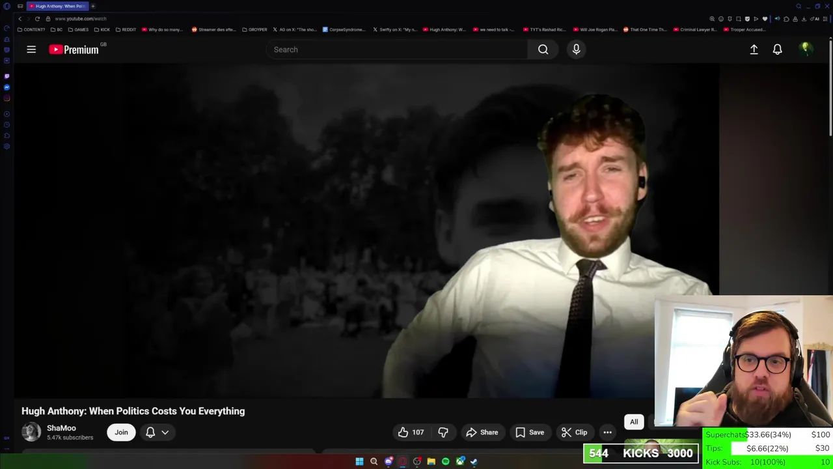Screen dimensions: 833x469
Task: Join the ShaMoo channel membership
Action: [121, 433]
